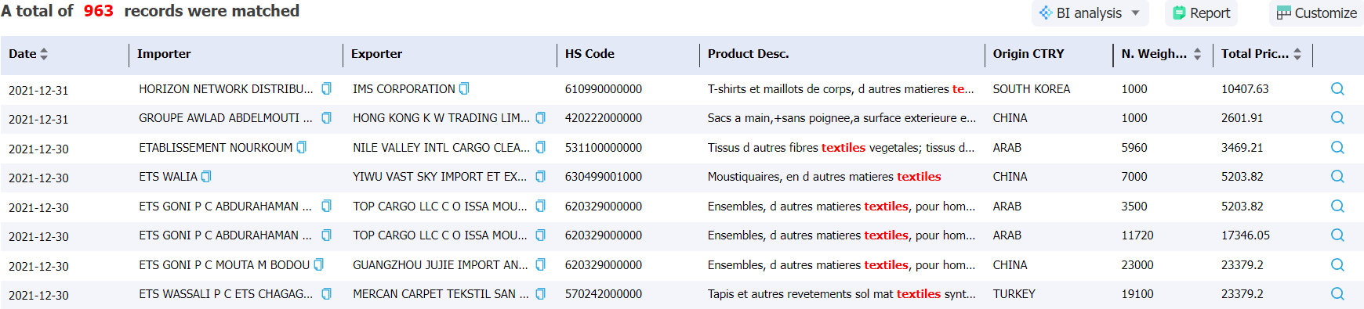
Task: Copy exporter IMS CORPORATION name
Action: tap(464, 89)
